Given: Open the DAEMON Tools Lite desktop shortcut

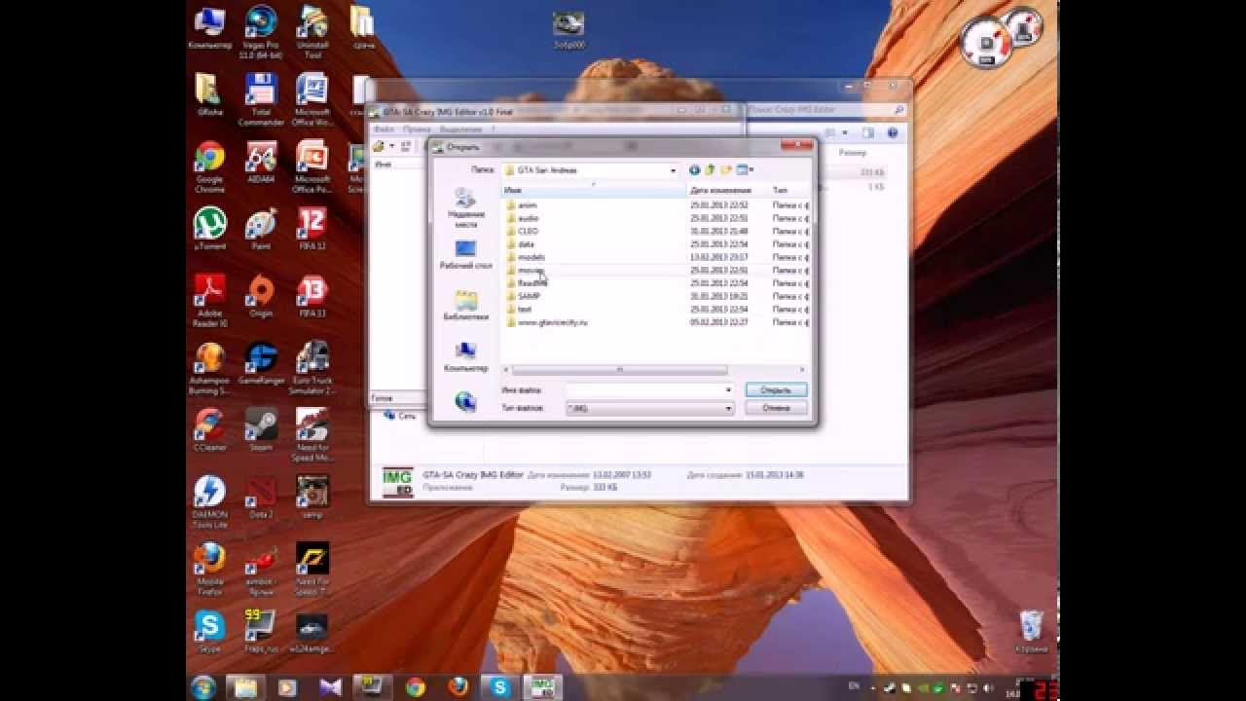Looking at the screenshot, I should 209,502.
